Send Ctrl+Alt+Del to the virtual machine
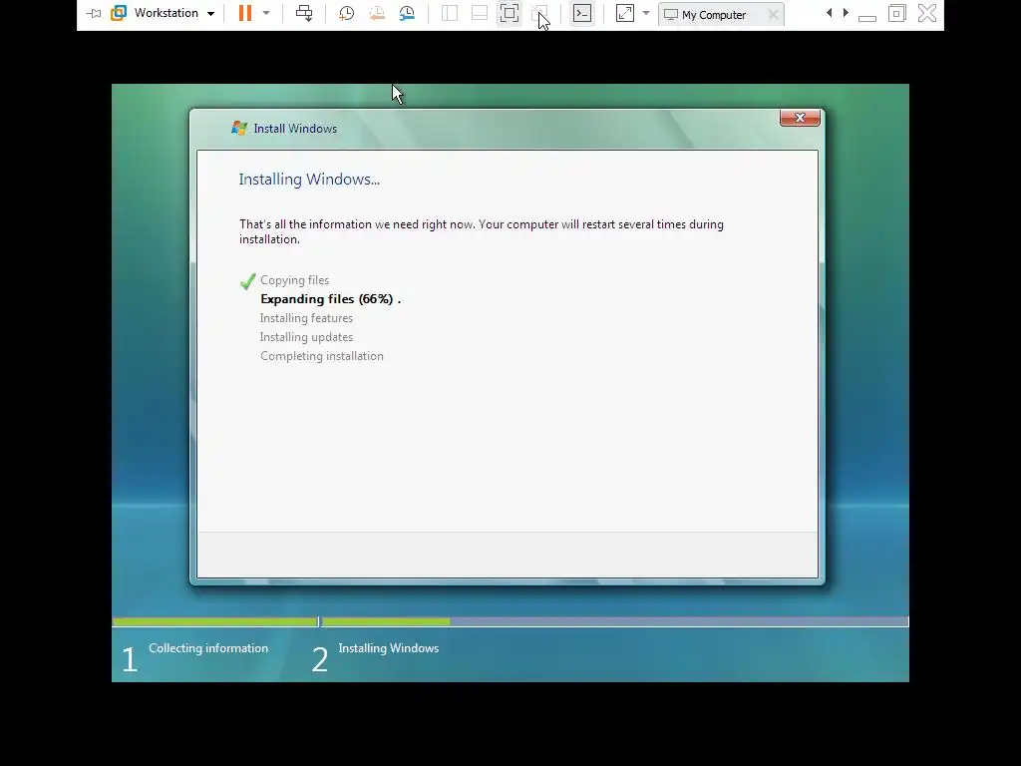1021x766 pixels. (304, 13)
